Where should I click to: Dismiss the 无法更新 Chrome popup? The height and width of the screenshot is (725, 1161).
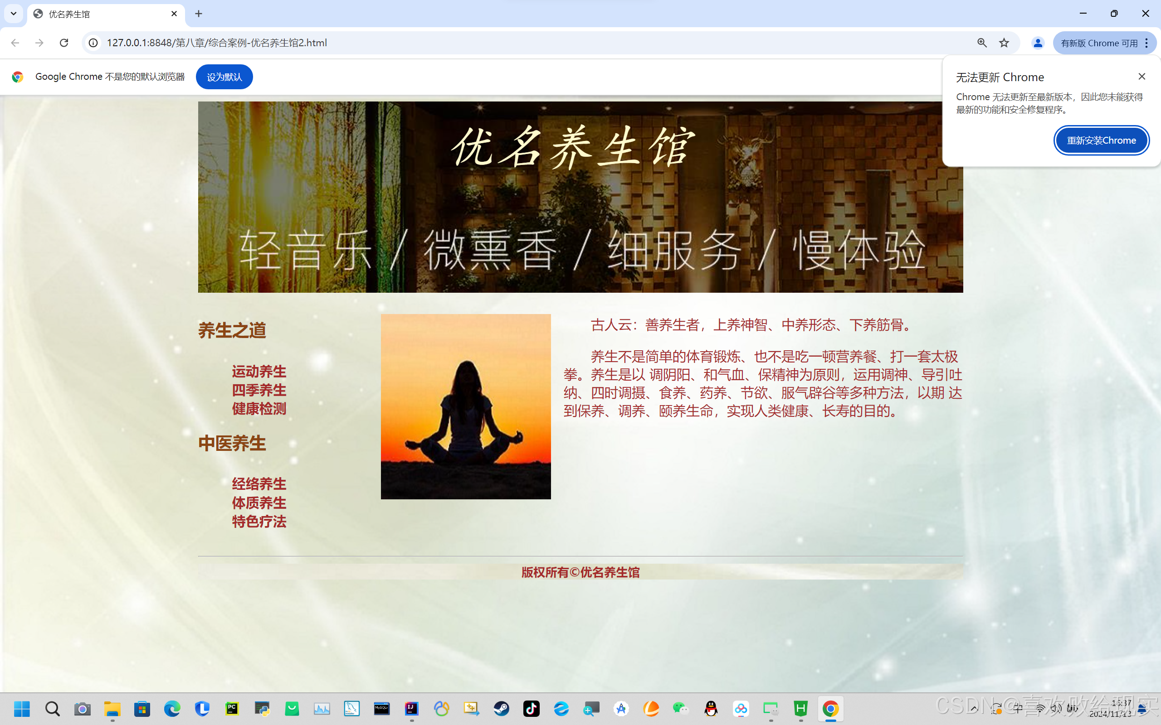click(1141, 77)
